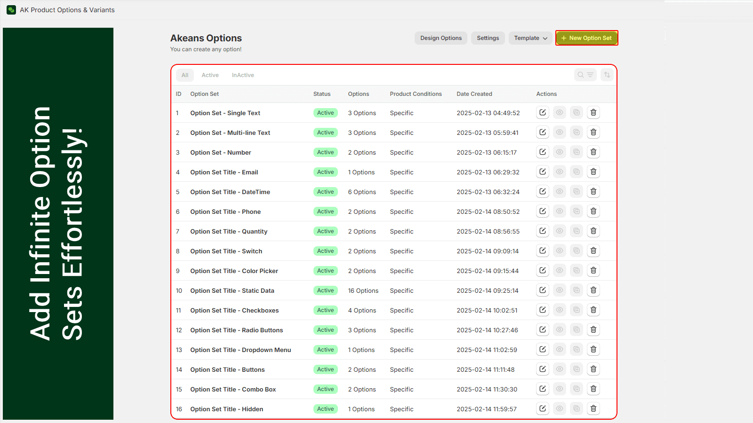Viewport: 753px width, 423px height.
Task: Duplicate the Option Set - Number
Action: tap(576, 152)
